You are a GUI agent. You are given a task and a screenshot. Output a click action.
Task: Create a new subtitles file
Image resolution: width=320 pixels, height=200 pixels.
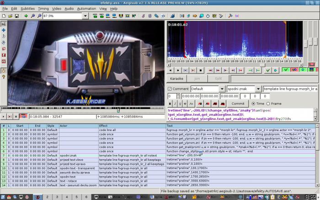click(4, 16)
